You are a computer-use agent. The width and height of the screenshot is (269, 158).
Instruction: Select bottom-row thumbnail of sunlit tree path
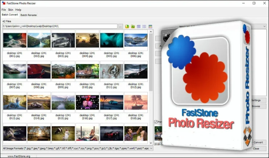(39, 133)
